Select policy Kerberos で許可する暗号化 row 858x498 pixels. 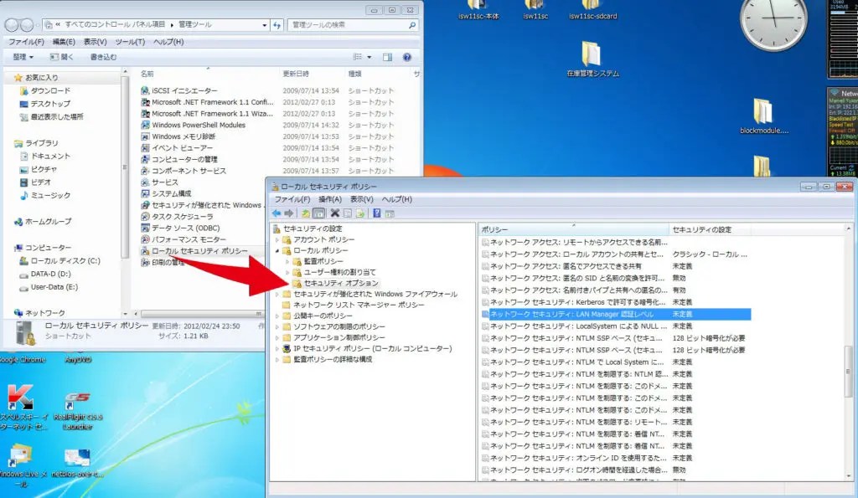coord(616,302)
